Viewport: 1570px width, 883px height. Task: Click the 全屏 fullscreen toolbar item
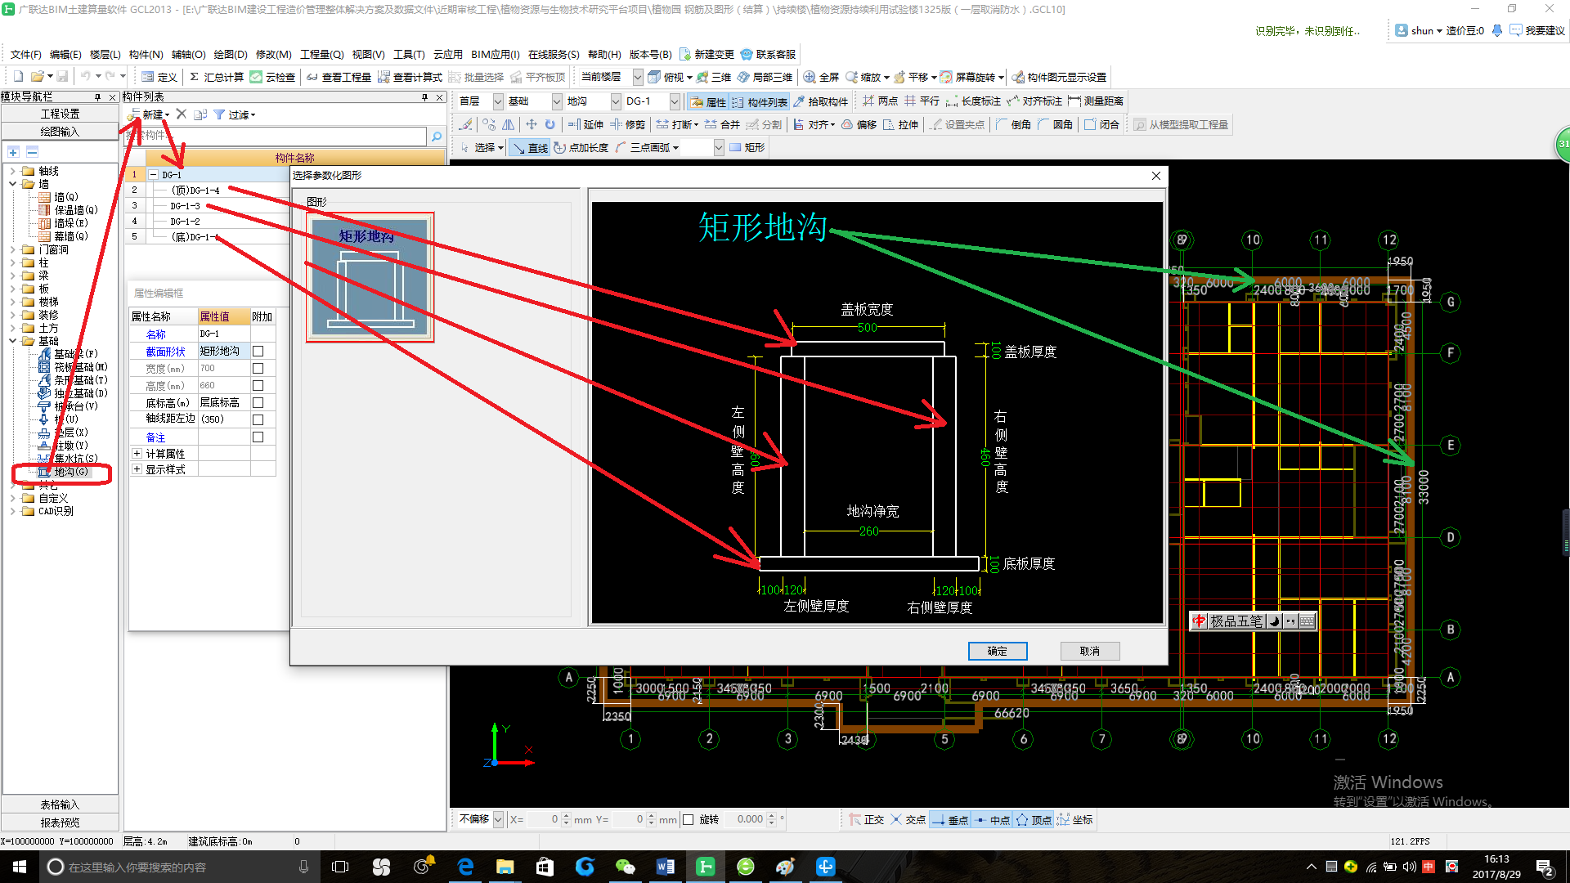pos(822,77)
